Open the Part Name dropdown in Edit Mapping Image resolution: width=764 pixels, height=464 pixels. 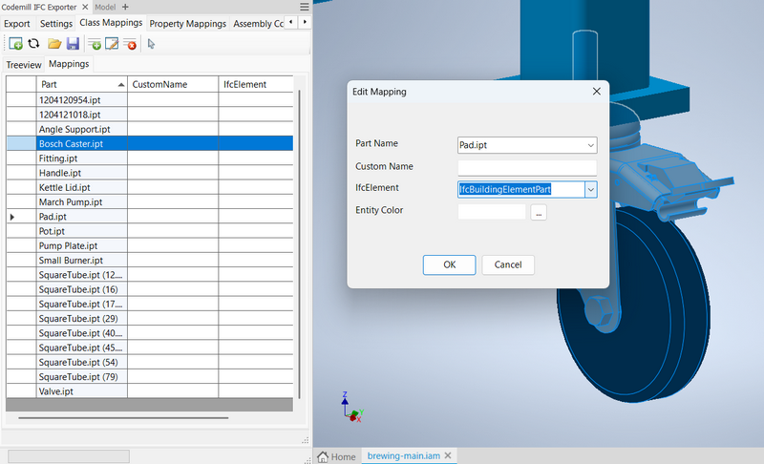tap(590, 145)
